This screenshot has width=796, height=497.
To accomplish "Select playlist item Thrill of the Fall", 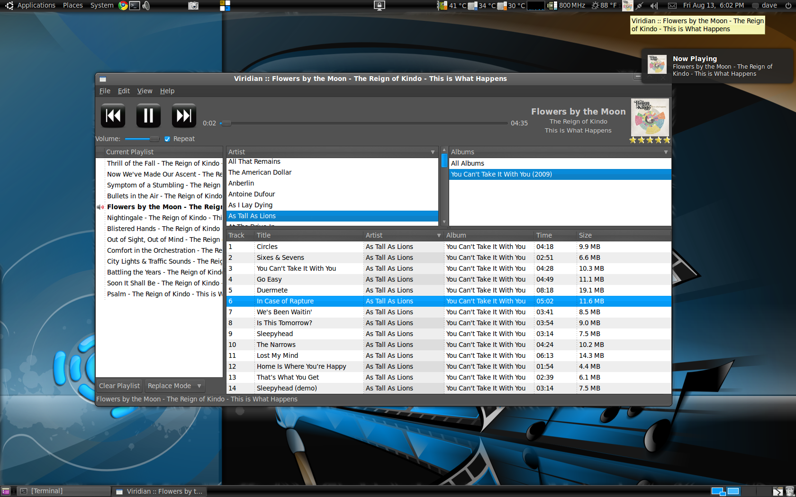I will tap(159, 163).
